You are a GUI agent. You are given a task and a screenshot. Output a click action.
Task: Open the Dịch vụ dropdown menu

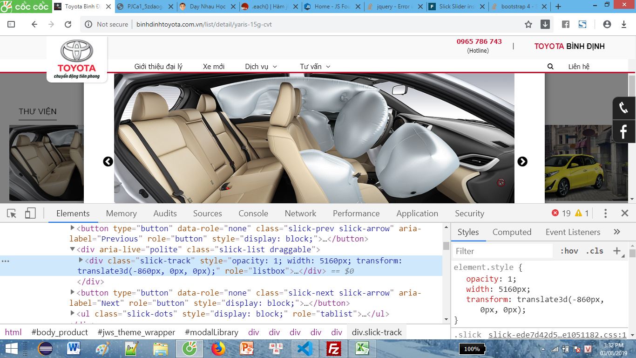261,67
